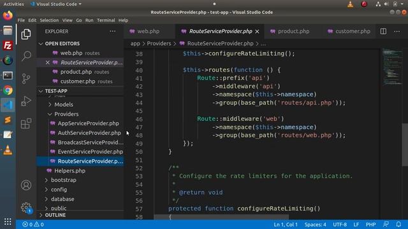Click Spaces: 4 indentation setting
The image size is (408, 229).
coord(315,225)
